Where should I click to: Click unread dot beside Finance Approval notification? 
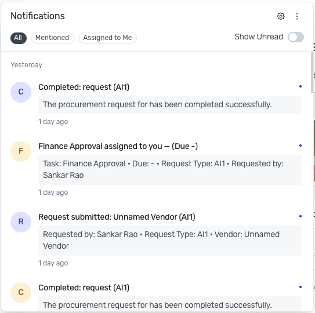coord(300,145)
